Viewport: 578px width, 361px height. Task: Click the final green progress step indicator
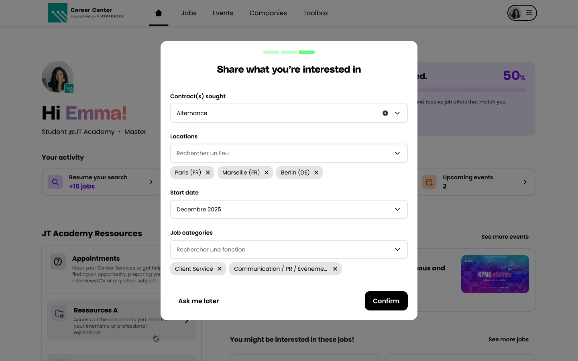click(307, 52)
